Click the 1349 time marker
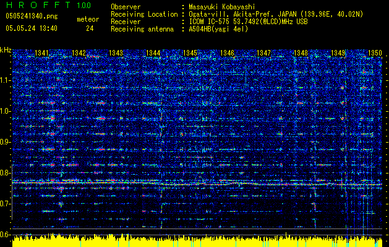Screen dimensions: 389x247 (x=338, y=52)
